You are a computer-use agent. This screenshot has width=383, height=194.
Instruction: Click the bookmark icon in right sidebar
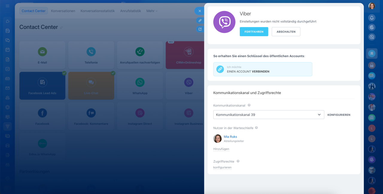click(372, 53)
